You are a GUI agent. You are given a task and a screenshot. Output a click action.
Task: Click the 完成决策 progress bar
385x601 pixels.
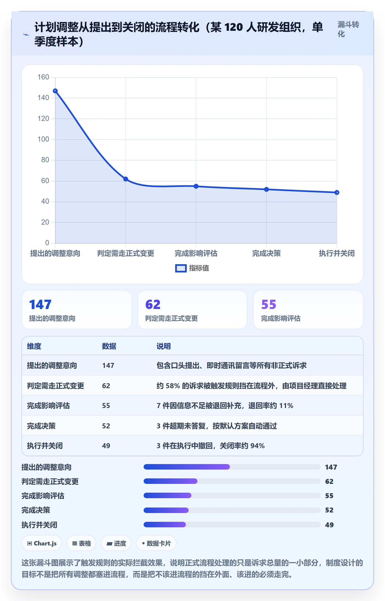pyautogui.click(x=232, y=510)
